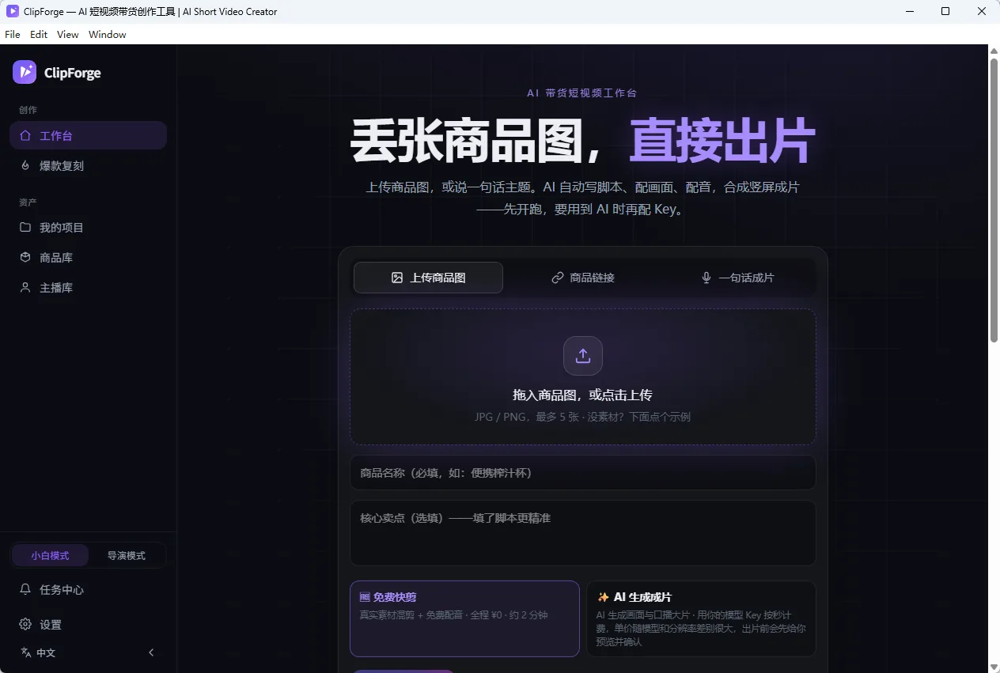Screen dimensions: 1000x673
Task: Open 爆款复刻 in the sidebar
Action: 88,165
